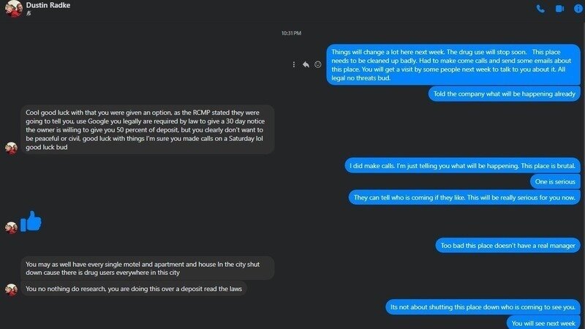Click avatar beside the thumbs-up sticker
The width and height of the screenshot is (585, 329).
click(11, 227)
